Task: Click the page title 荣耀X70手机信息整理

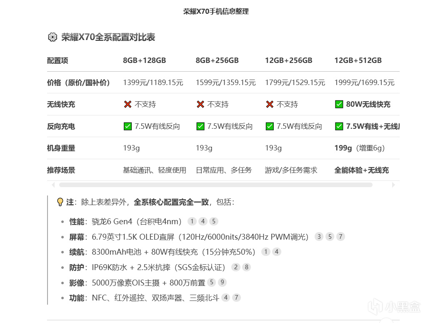Action: click(216, 11)
